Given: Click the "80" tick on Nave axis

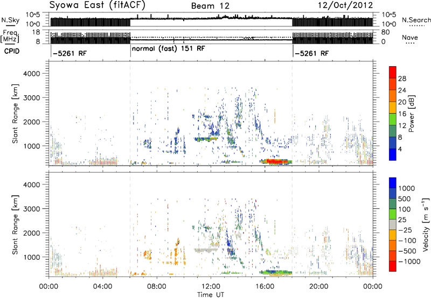Looking at the screenshot, I should tap(386, 32).
